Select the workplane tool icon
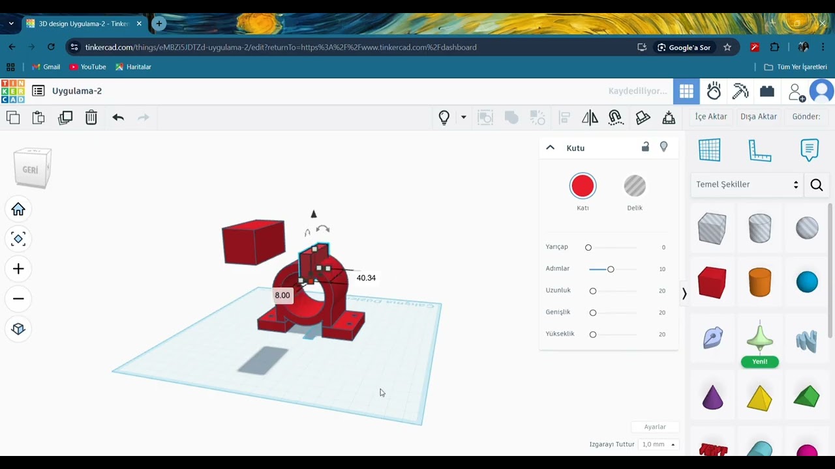The image size is (835, 469). click(710, 150)
